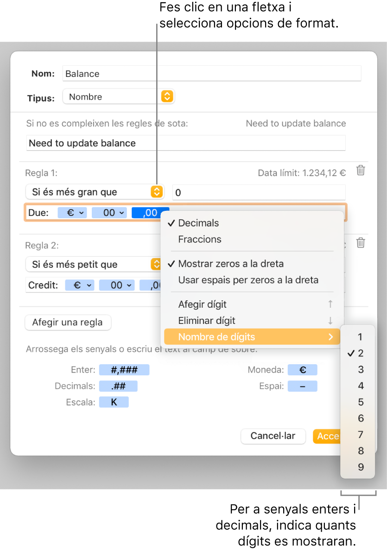Image resolution: width=387 pixels, height=551 pixels.
Task: Click the 'Due:' text in Regla 1 format field
Action: [38, 213]
